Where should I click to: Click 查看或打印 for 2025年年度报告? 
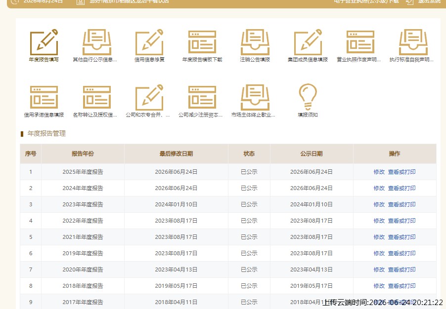(401, 172)
